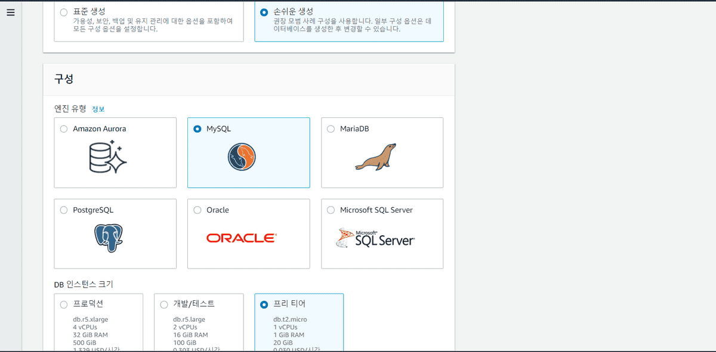The image size is (716, 352).
Task: Choose the Amazon Aurora engine radio
Action: point(64,129)
